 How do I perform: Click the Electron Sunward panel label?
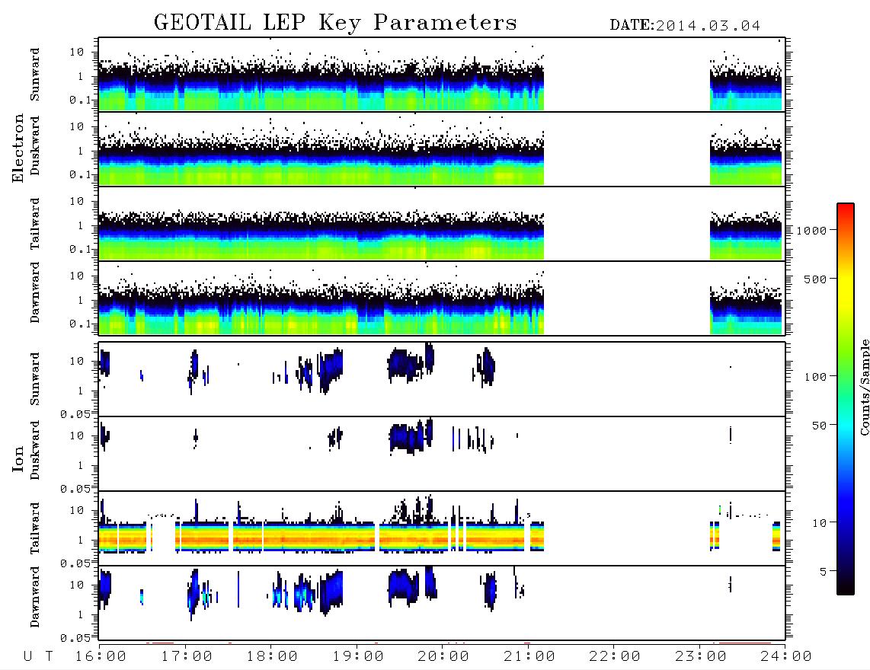point(35,74)
